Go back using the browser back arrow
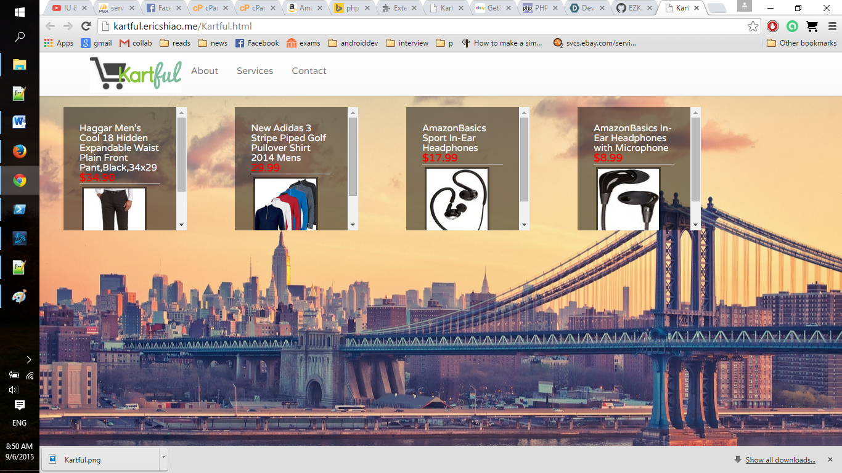The height and width of the screenshot is (473, 842). pos(51,26)
